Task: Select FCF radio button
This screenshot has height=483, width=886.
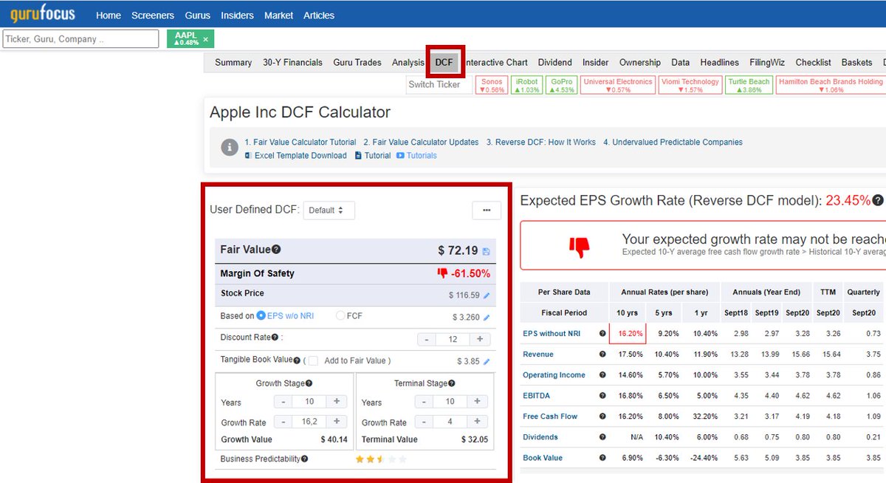Action: [340, 315]
